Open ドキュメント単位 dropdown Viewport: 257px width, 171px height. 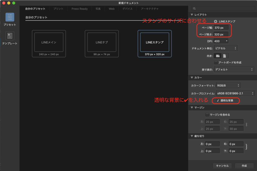[x=226, y=48]
